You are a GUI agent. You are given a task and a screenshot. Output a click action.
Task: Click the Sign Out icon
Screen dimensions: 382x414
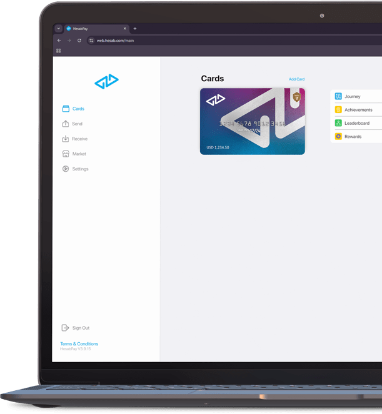pos(66,328)
